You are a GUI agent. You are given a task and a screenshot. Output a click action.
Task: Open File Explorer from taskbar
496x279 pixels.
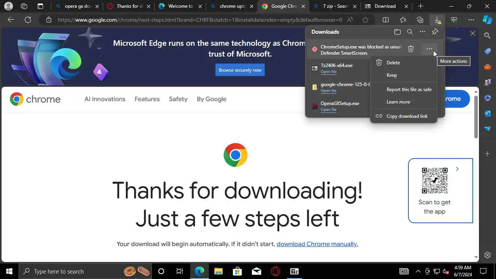tap(219, 271)
